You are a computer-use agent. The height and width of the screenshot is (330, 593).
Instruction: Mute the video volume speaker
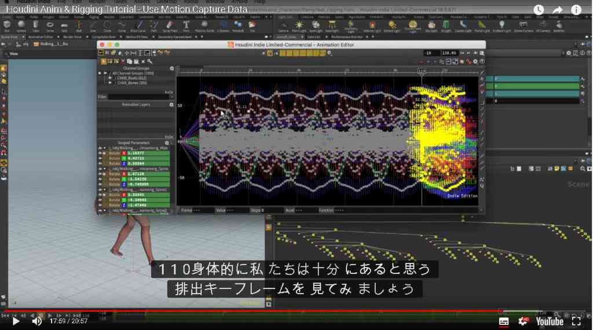[x=36, y=321]
